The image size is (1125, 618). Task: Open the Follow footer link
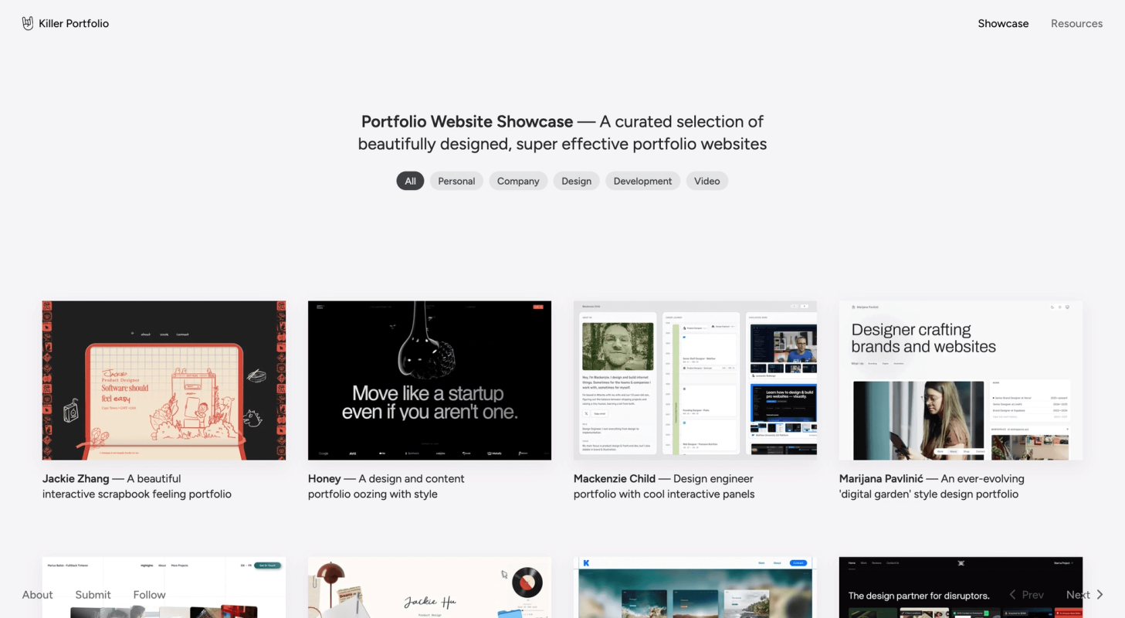[149, 595]
